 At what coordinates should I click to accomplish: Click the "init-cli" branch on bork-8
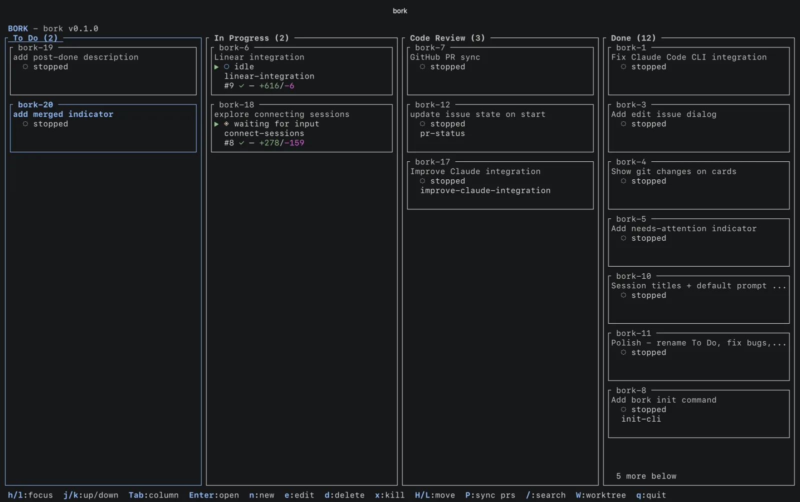641,419
